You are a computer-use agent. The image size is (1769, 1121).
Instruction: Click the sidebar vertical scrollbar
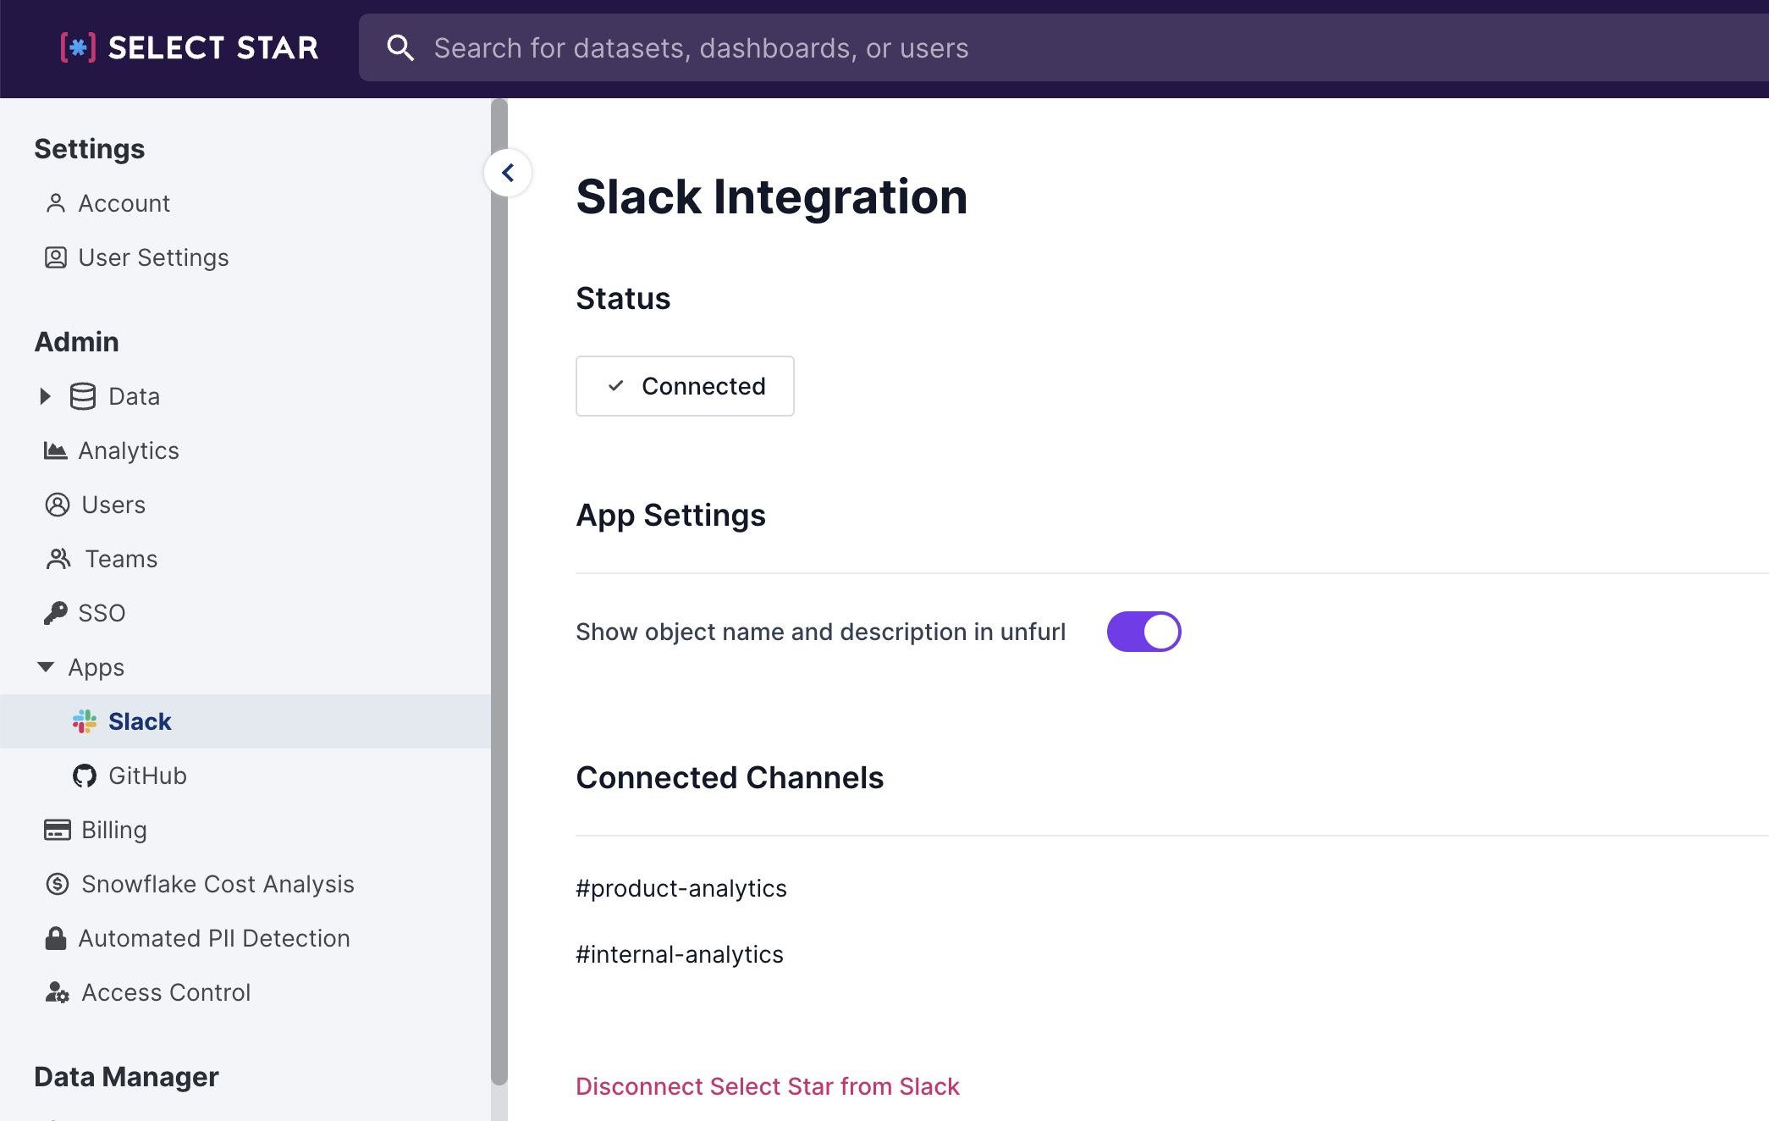tap(499, 593)
